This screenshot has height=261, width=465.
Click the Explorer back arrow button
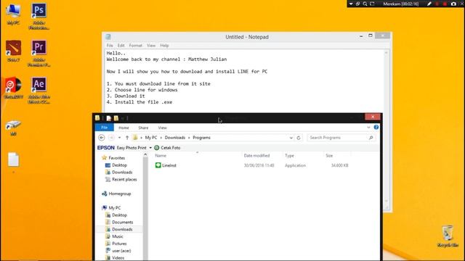coord(102,138)
